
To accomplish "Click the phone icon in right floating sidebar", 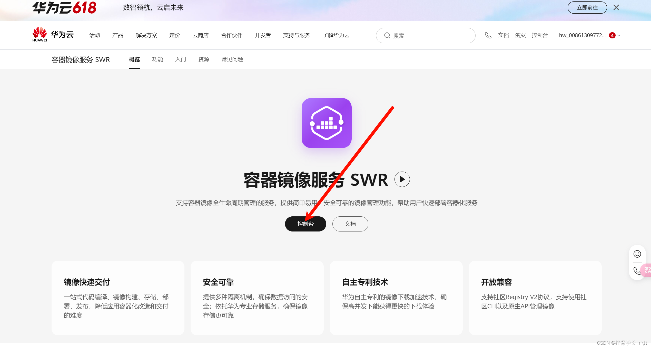I will tap(637, 271).
